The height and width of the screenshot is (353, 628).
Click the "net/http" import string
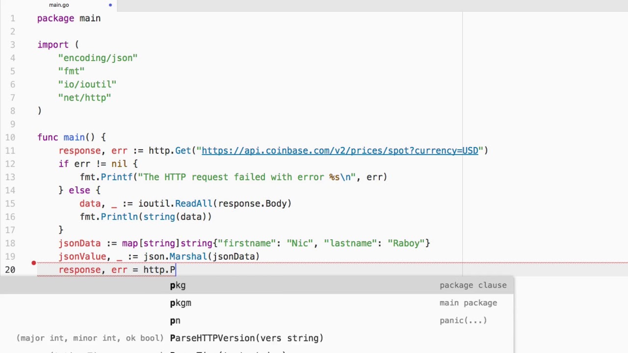pyautogui.click(x=84, y=98)
